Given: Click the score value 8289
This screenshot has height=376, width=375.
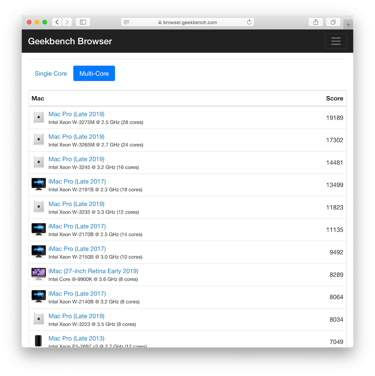Looking at the screenshot, I should coord(336,275).
